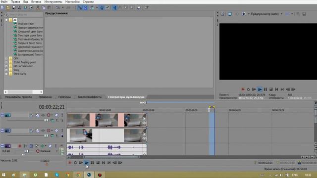
Task: Select Титры & Текст Sony generator
Action: (30, 43)
